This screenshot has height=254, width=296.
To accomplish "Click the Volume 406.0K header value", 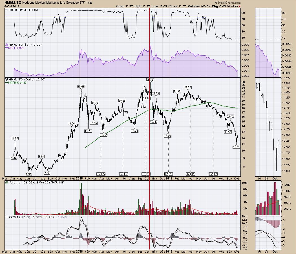I will pyautogui.click(x=199, y=6).
